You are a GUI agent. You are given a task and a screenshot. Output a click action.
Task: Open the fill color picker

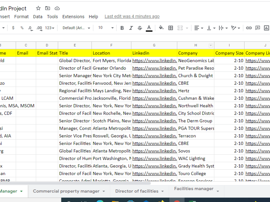coord(161,28)
